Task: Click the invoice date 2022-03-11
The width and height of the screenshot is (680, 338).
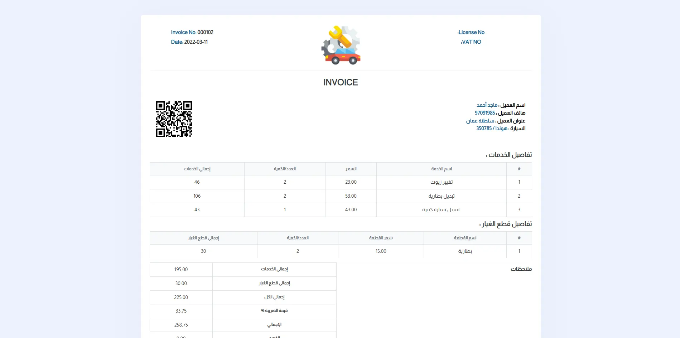Action: (196, 42)
